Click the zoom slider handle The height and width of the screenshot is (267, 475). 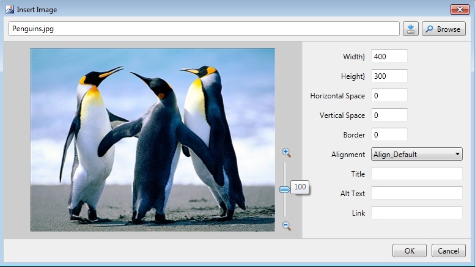[285, 189]
